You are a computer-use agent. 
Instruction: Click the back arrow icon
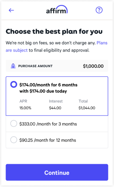click(x=11, y=10)
